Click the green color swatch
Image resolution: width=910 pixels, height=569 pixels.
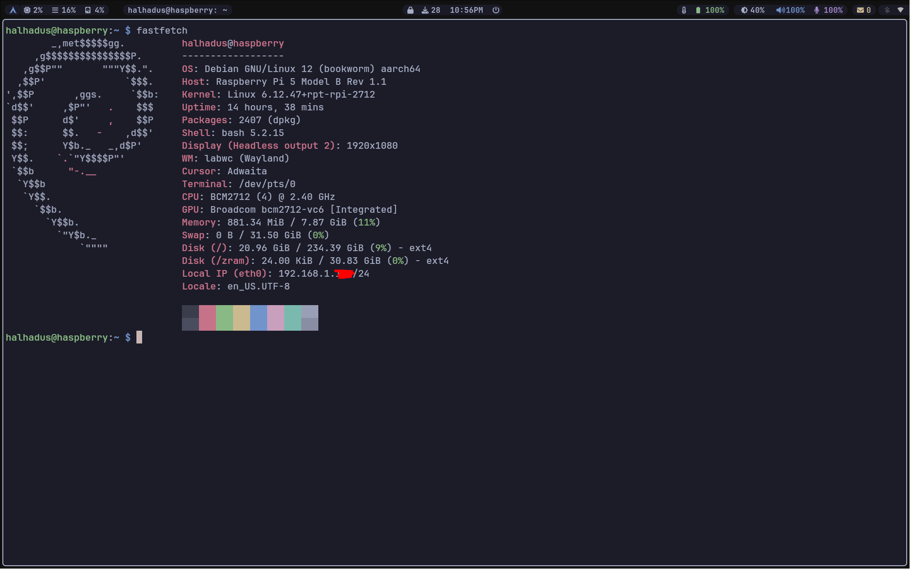[225, 317]
